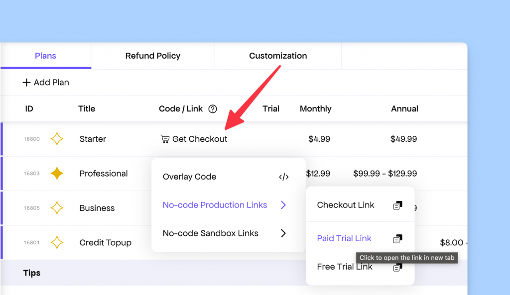Open the help icon beside Code / Link header
The image size is (510, 295).
pyautogui.click(x=213, y=108)
